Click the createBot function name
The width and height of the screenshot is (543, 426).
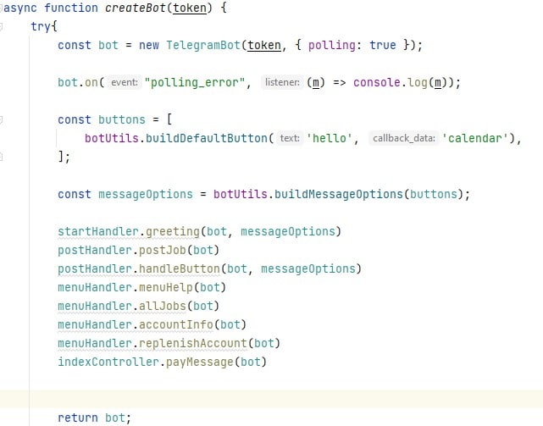pos(135,8)
